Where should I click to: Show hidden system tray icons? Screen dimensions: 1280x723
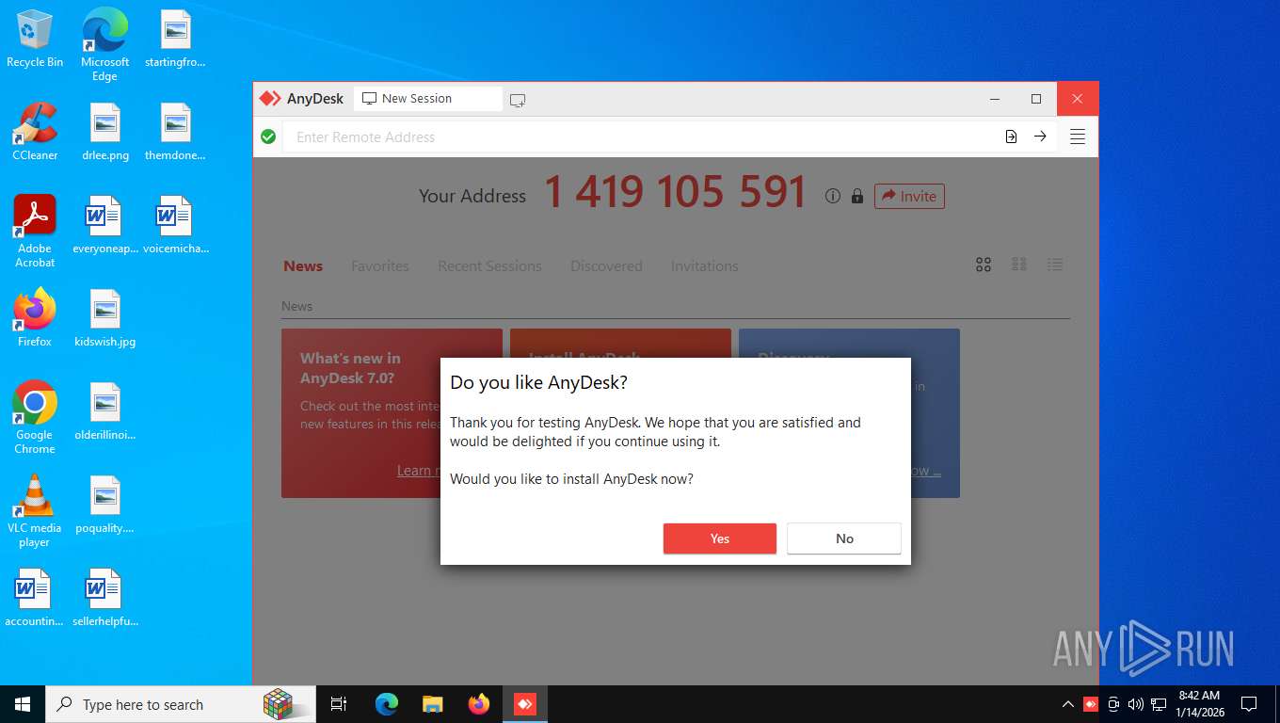pyautogui.click(x=1067, y=704)
